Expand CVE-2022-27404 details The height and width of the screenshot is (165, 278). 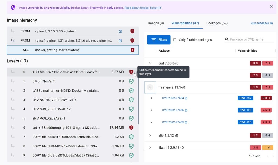[x=151, y=98]
